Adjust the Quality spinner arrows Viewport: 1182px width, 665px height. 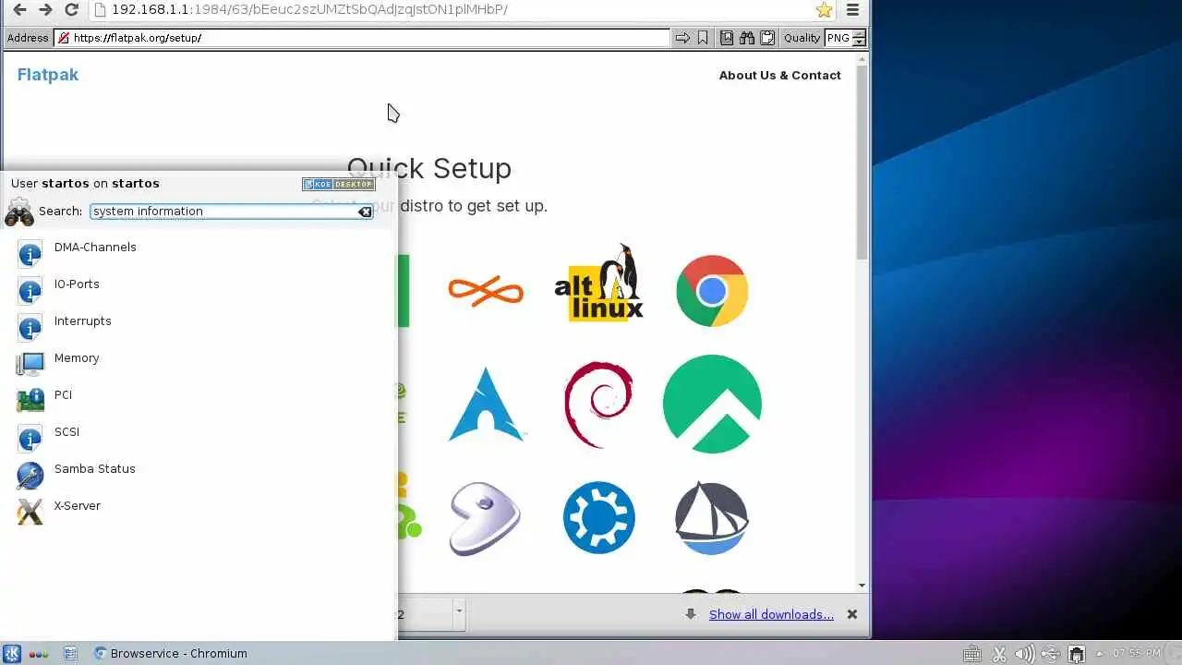pos(859,38)
